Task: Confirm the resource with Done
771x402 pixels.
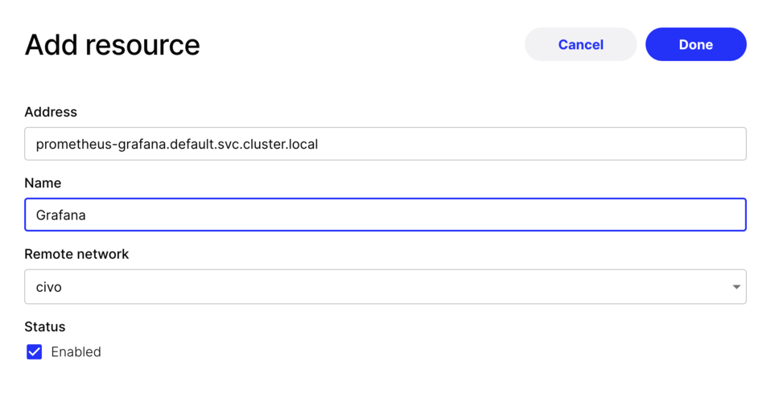Action: (696, 44)
